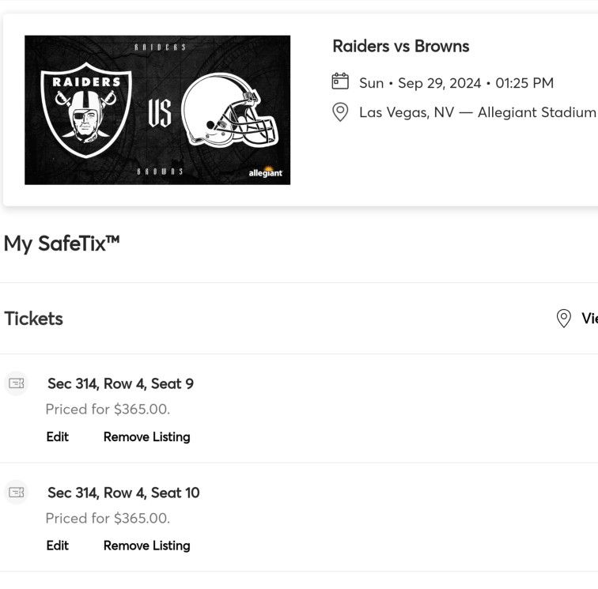598x589 pixels.
Task: Edit the Seat 10 listing
Action: click(x=58, y=546)
